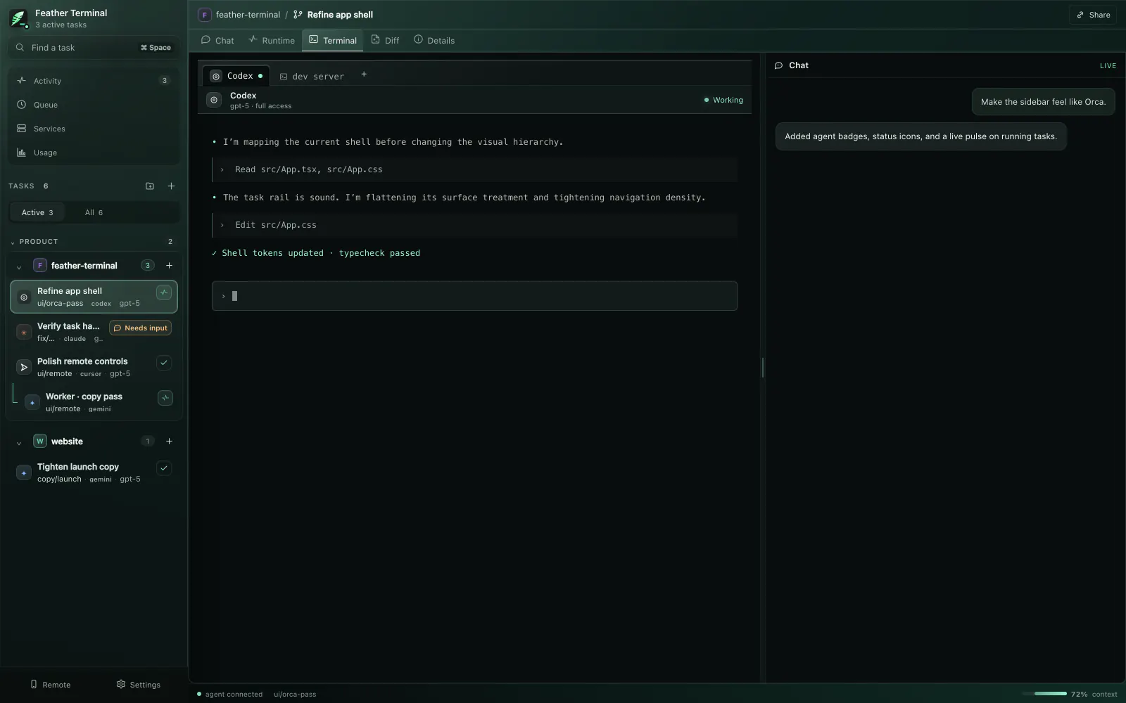Collapse the website project

click(19, 442)
